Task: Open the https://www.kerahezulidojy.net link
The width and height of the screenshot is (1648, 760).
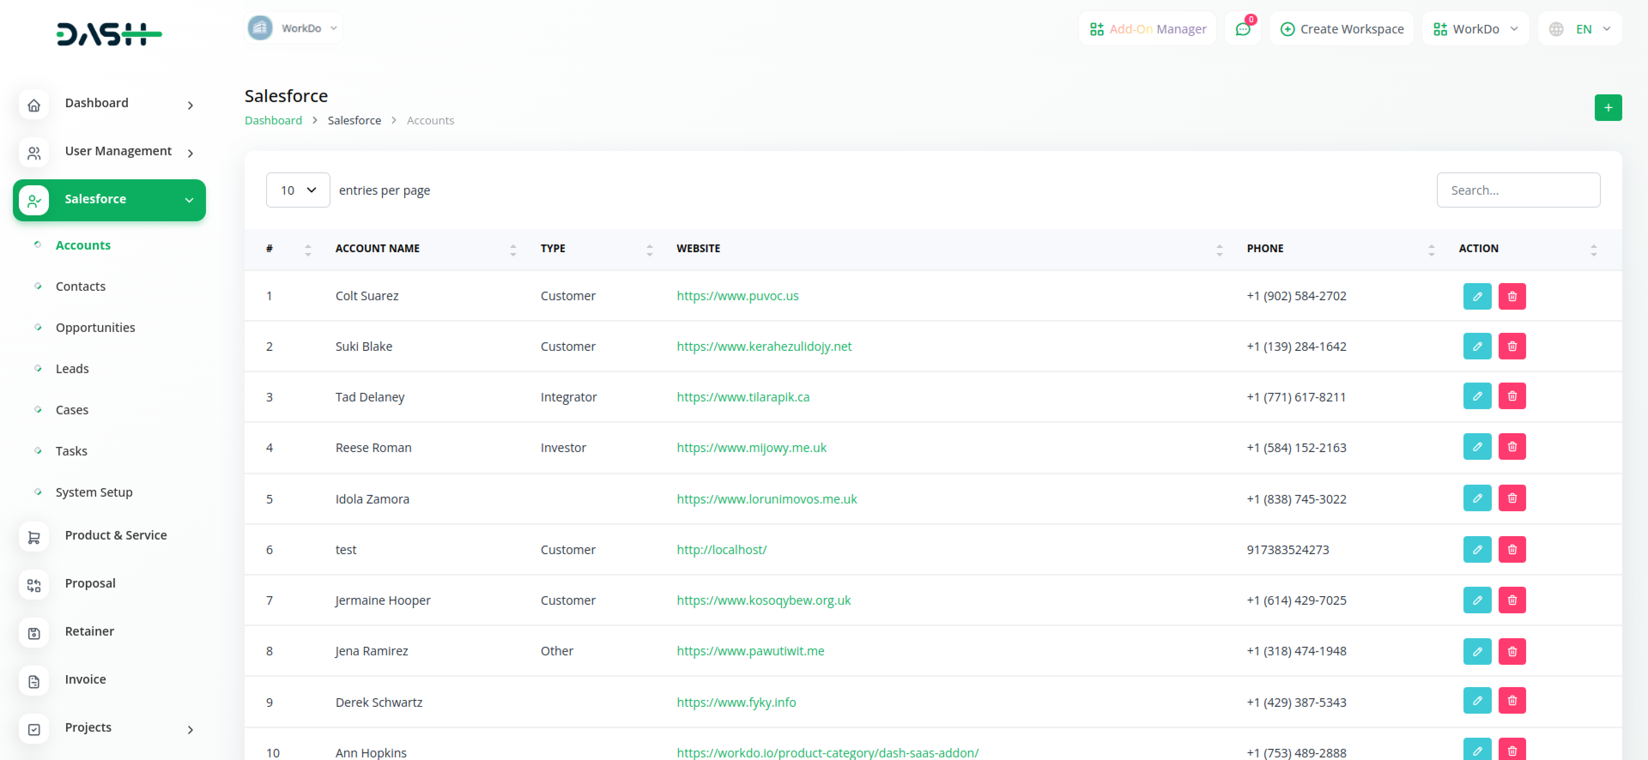Action: (x=764, y=347)
